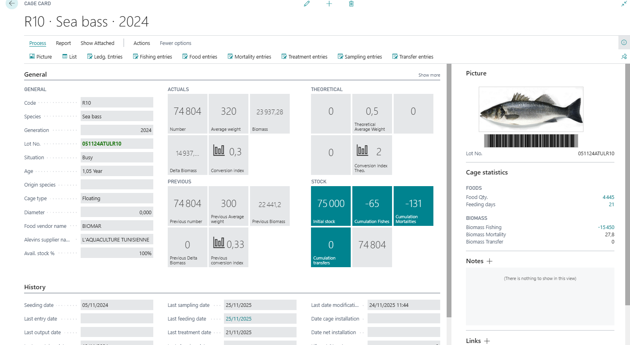Add a new link with plus icon
The image size is (630, 345).
pos(487,341)
